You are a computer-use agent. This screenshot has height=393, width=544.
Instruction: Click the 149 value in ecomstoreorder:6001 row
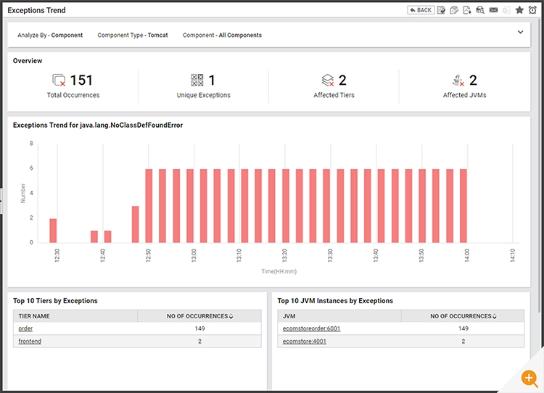(463, 328)
